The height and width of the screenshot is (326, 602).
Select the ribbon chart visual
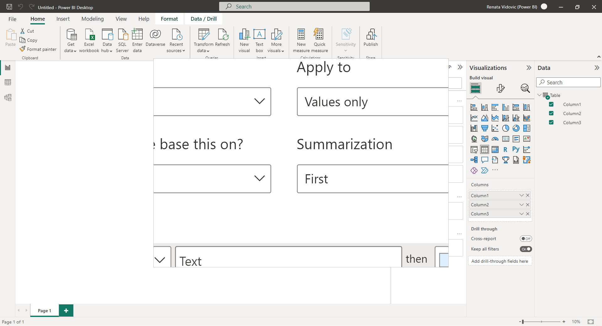(x=527, y=118)
